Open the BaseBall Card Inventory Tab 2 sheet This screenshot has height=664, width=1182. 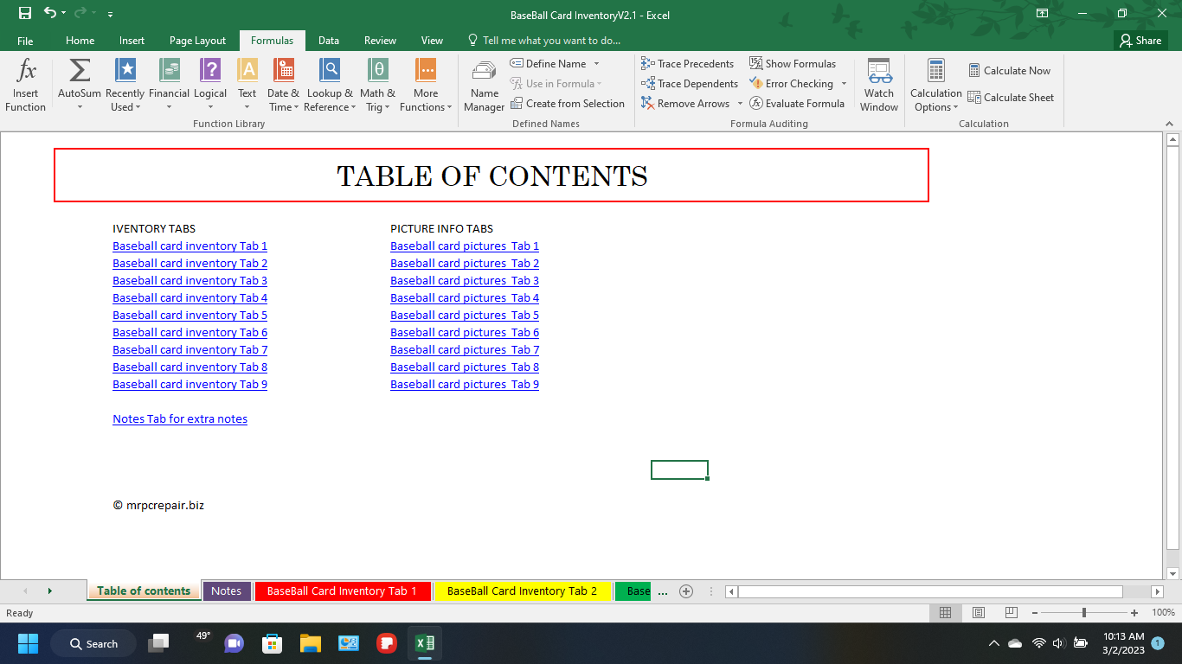click(x=522, y=591)
